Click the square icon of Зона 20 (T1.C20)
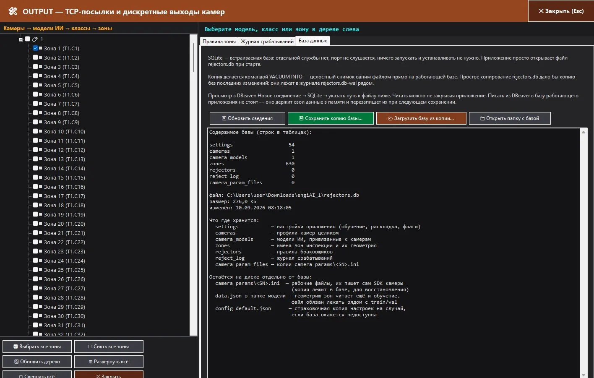Screen dimensions: 594x378 [x=41, y=224]
